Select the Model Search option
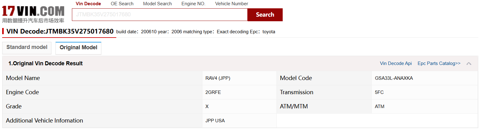 click(x=157, y=4)
